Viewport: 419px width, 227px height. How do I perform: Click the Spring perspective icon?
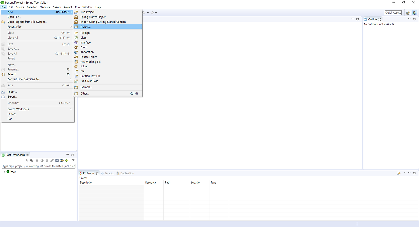point(414,13)
